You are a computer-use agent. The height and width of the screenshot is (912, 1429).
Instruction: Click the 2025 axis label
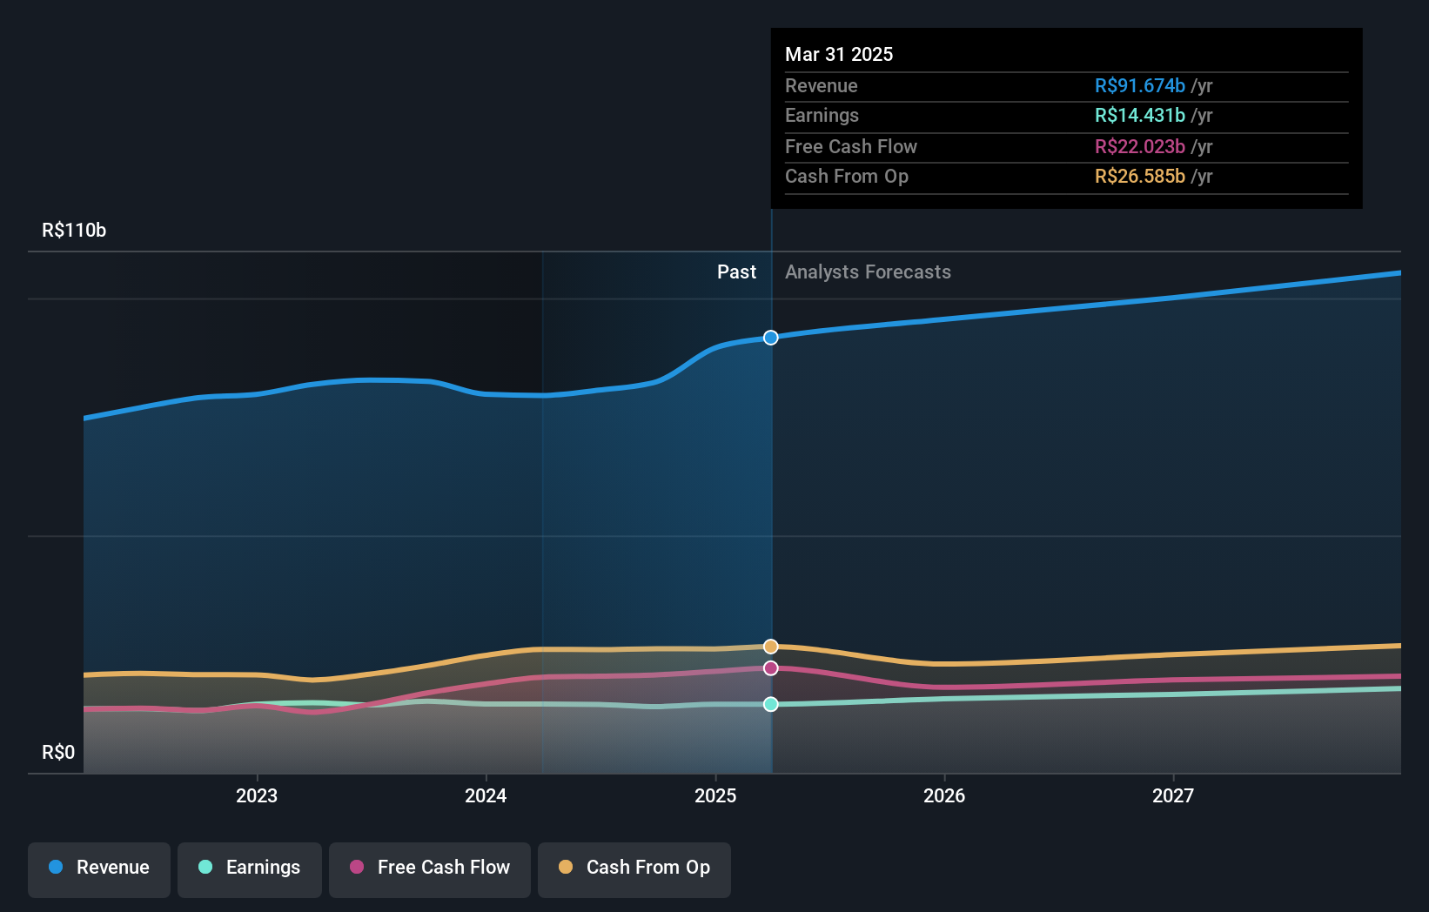(x=715, y=795)
